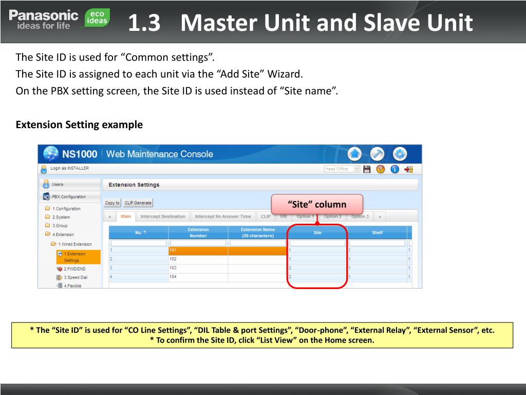The height and width of the screenshot is (395, 526).
Task: Expand the 1.Configuration folder
Action: [x=48, y=208]
